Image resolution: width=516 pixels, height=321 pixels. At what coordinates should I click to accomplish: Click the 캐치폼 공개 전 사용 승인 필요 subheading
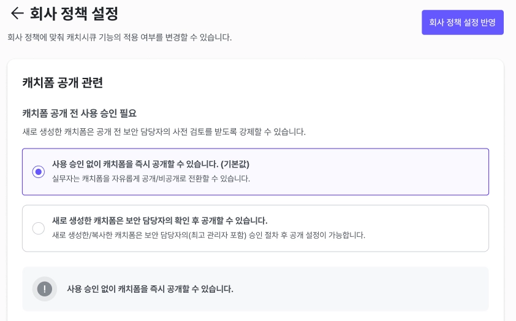click(x=79, y=114)
